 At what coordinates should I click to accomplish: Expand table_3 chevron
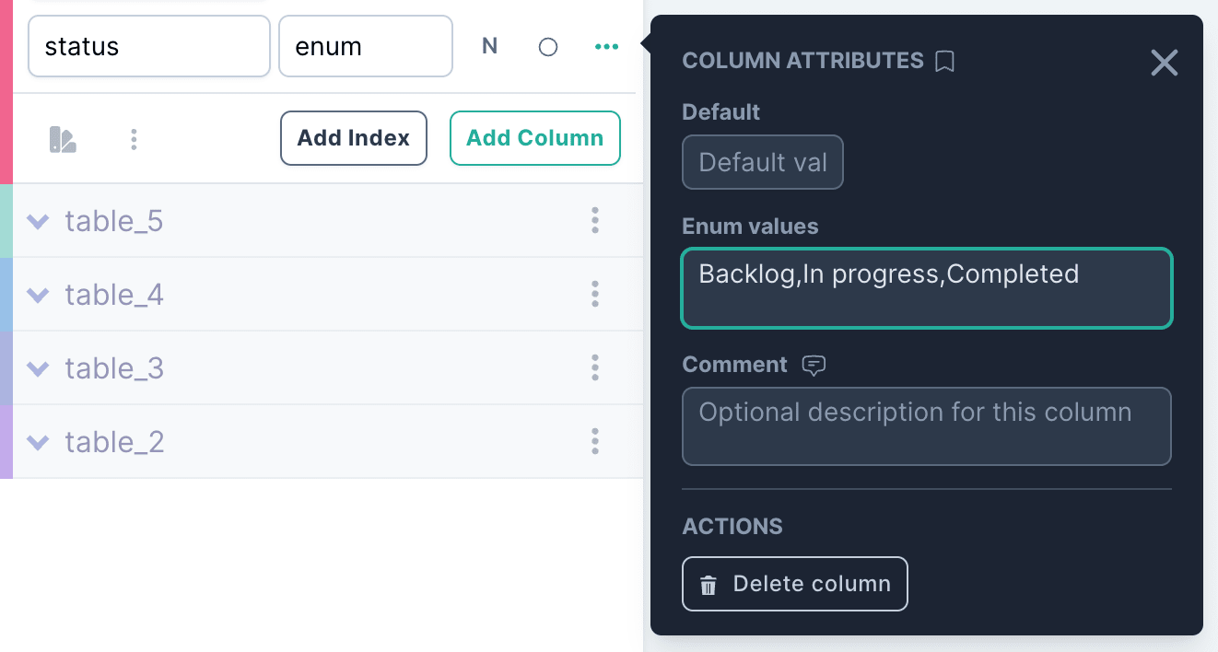(x=38, y=368)
